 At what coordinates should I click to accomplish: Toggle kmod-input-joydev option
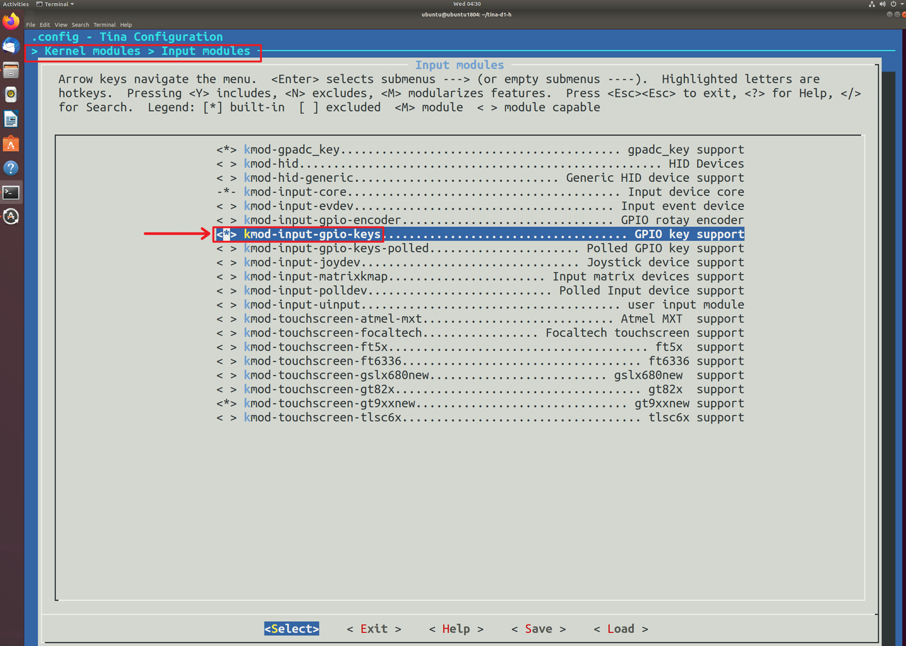226,263
